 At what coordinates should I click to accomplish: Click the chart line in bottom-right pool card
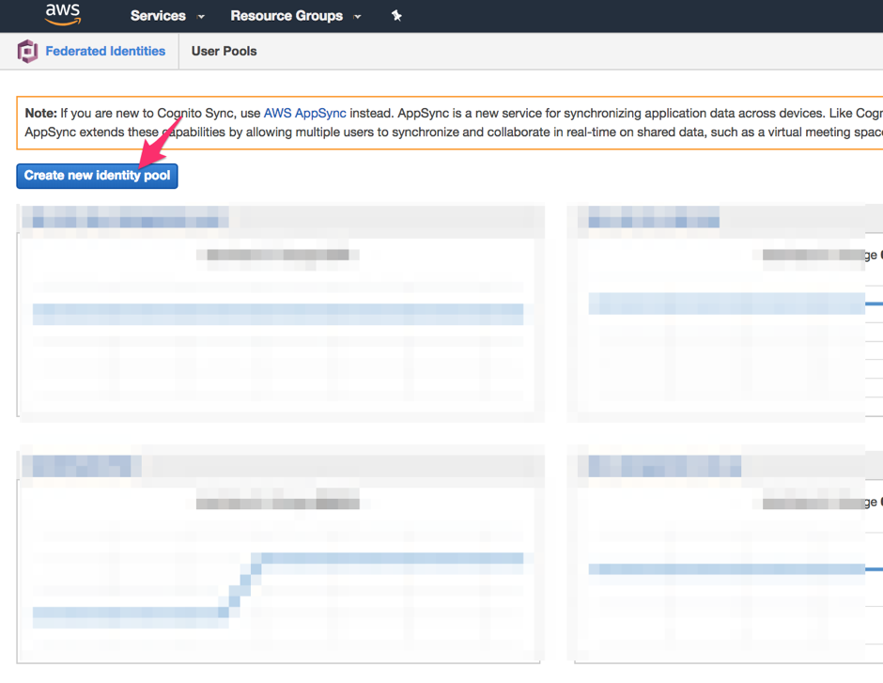click(723, 568)
